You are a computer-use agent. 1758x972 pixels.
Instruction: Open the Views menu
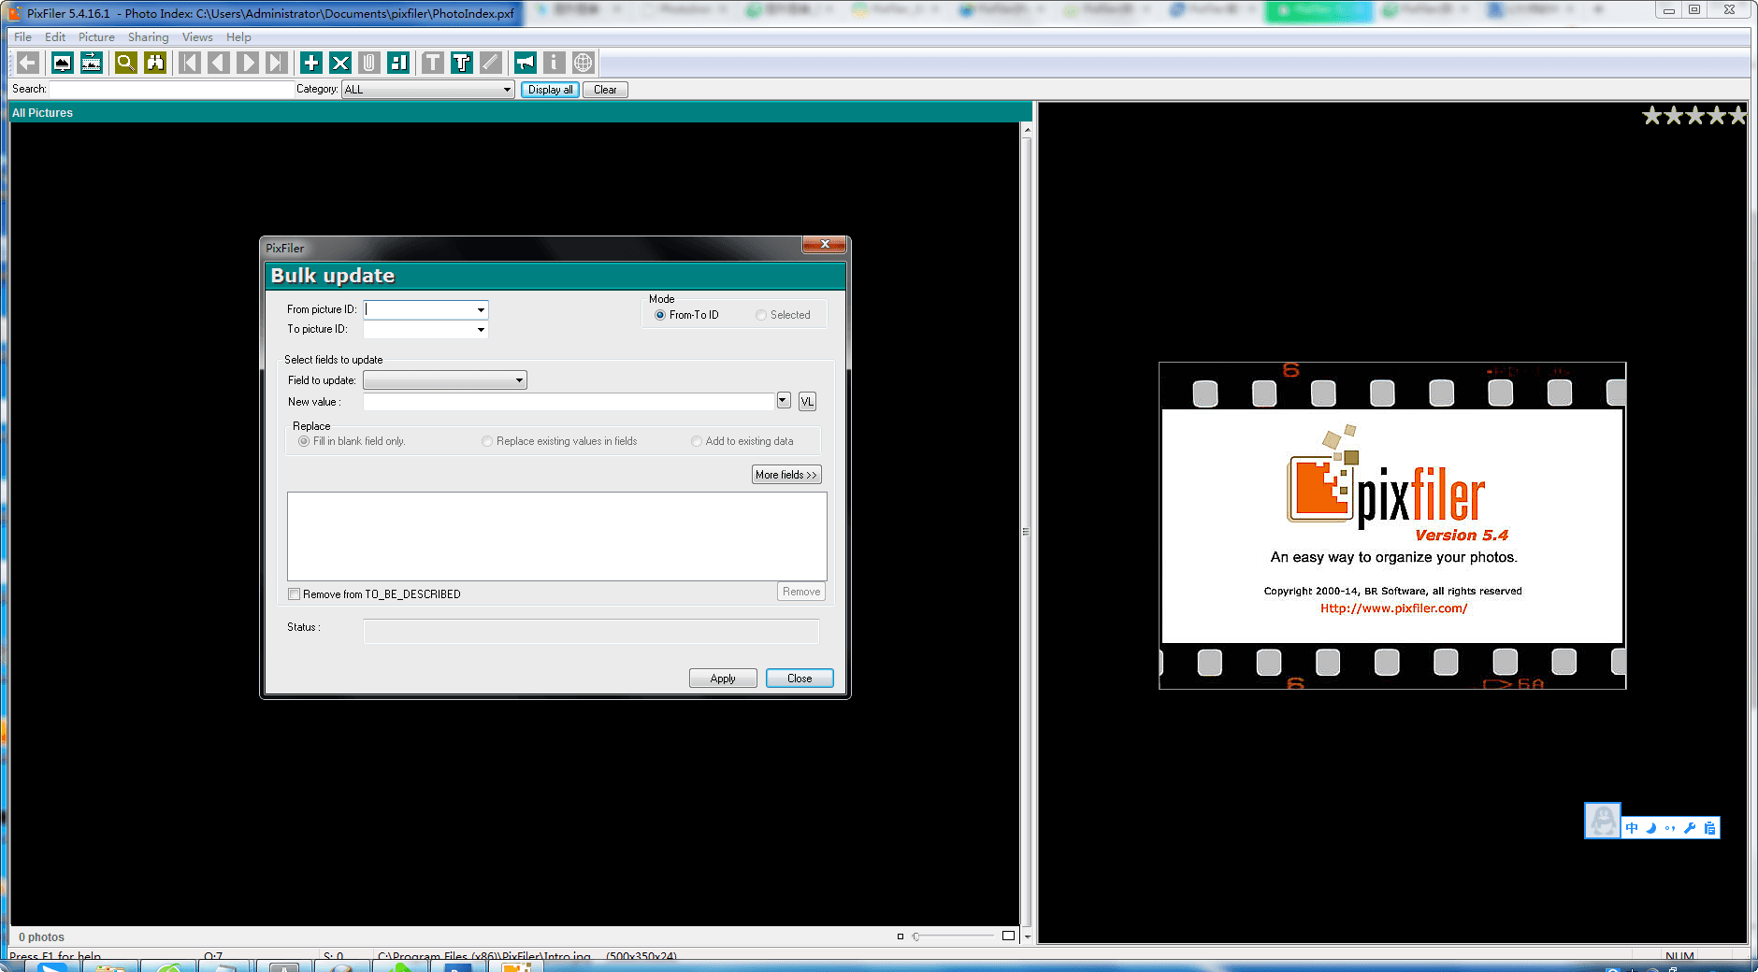197,37
